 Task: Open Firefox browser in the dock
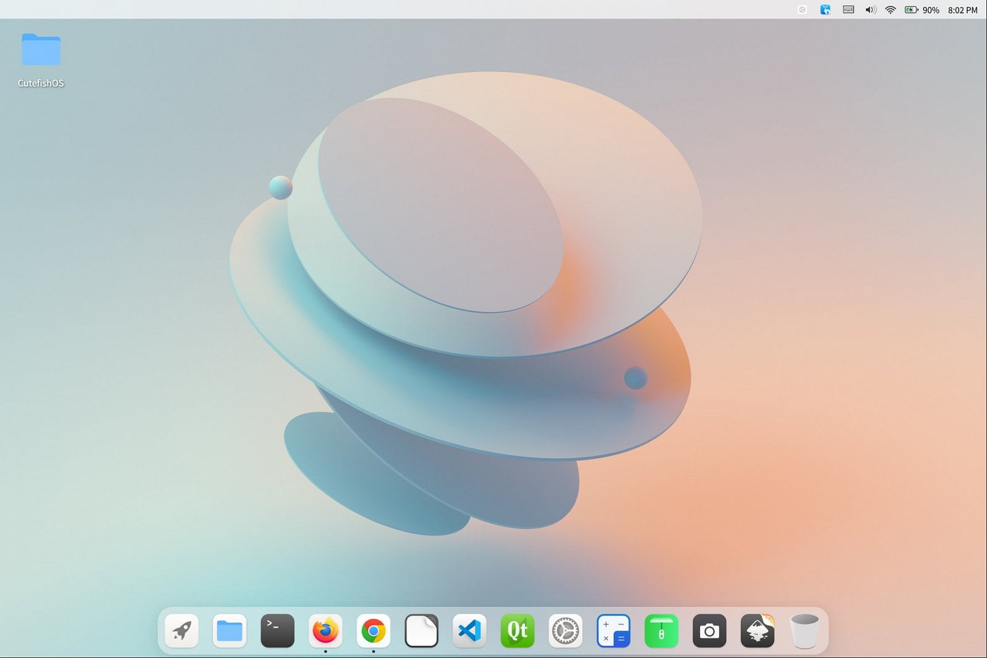(325, 631)
